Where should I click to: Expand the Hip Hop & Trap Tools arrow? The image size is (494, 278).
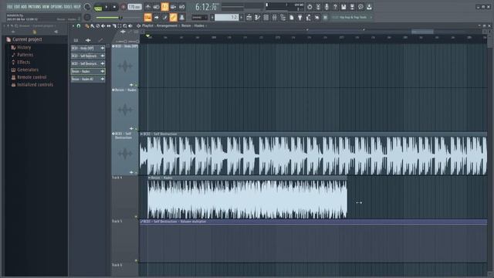coord(371,17)
